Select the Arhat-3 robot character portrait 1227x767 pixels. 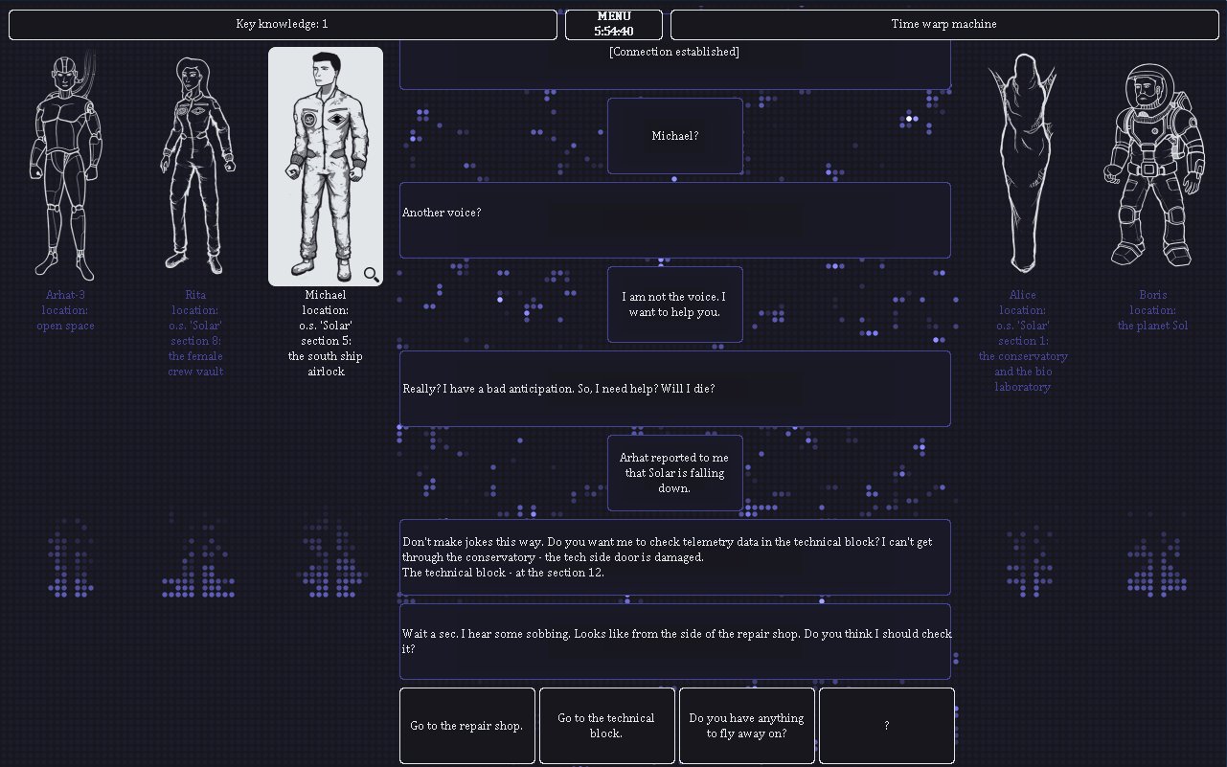click(65, 166)
